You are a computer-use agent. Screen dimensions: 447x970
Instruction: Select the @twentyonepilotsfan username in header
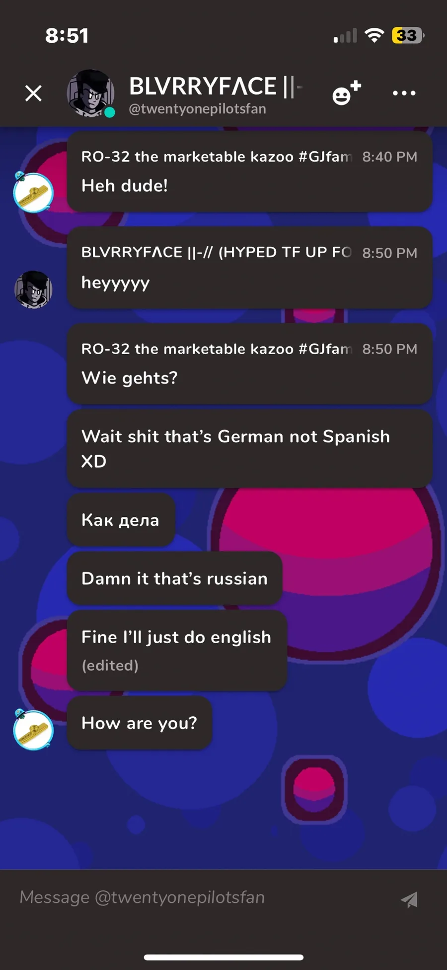(197, 109)
